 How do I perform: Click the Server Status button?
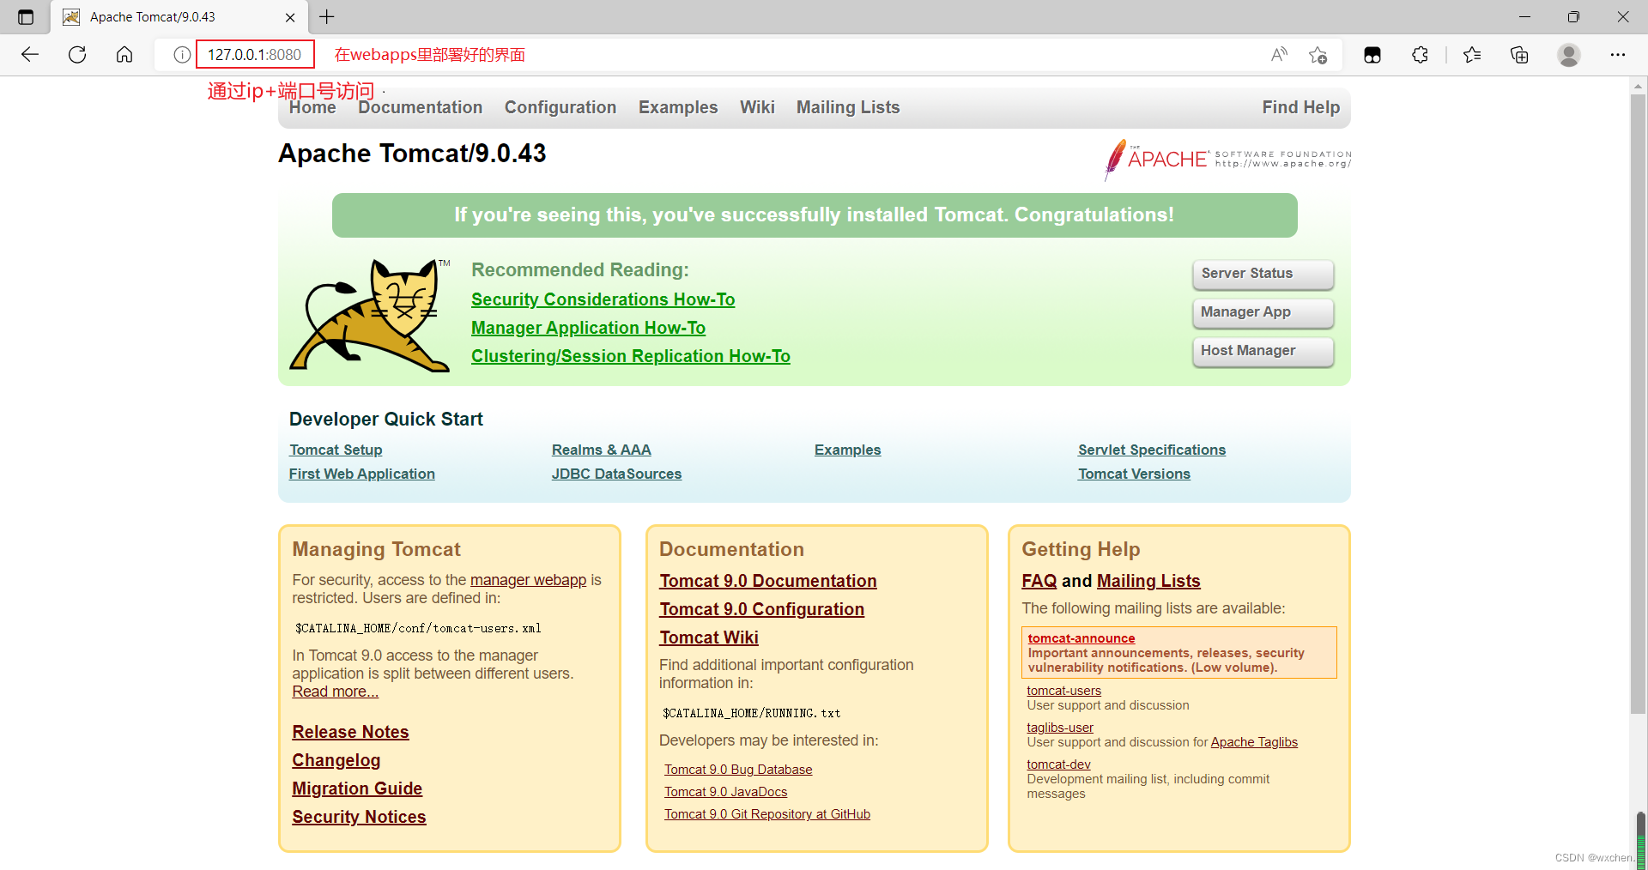coord(1263,274)
